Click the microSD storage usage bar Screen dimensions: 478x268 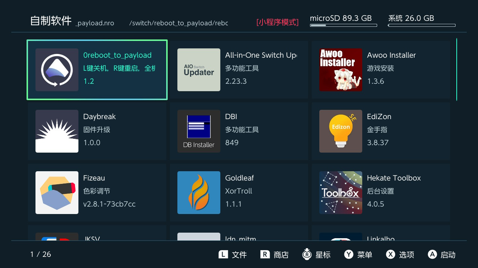click(x=343, y=25)
